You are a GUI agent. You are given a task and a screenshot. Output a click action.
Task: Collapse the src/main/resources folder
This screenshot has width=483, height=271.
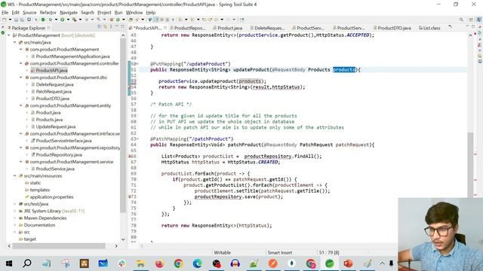click(15, 175)
